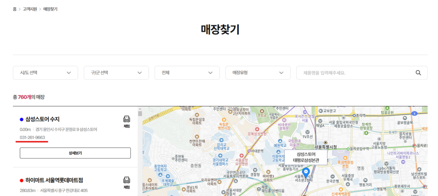Click the 천연뜨란채아파트 apartment icon
This screenshot has height=196, width=438.
pos(197,137)
